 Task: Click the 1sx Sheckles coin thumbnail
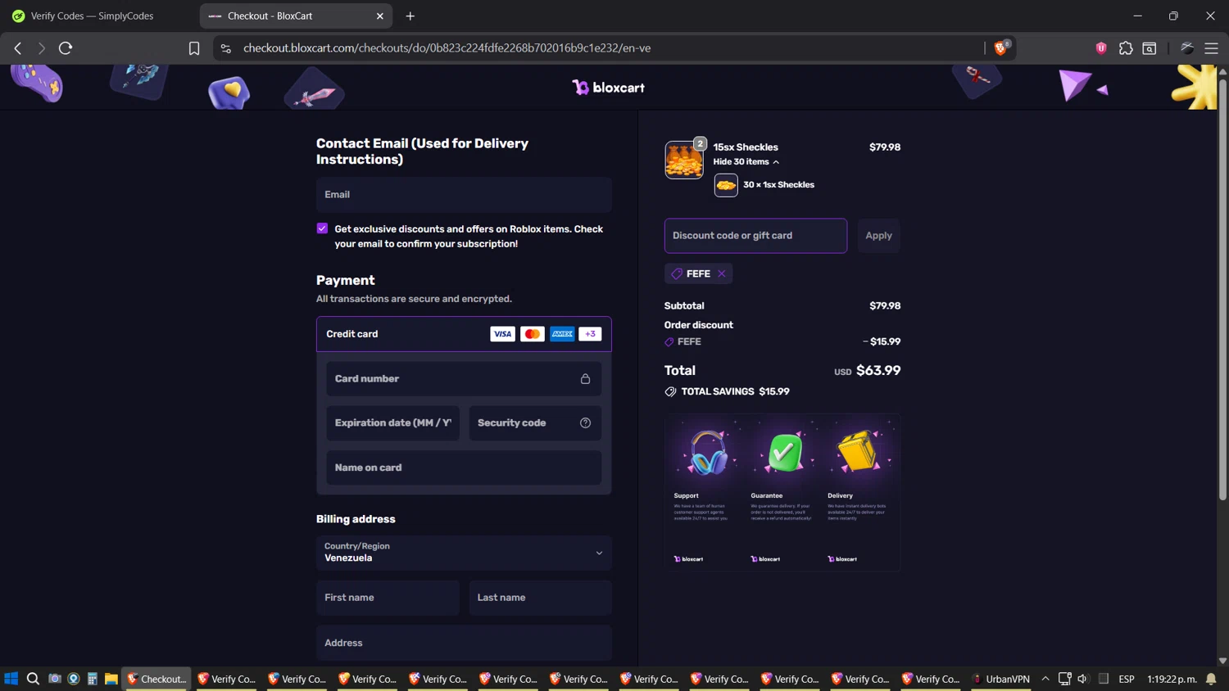click(x=726, y=185)
